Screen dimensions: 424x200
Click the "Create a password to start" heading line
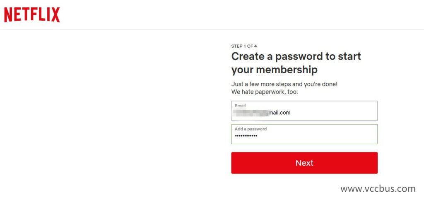[x=296, y=56]
